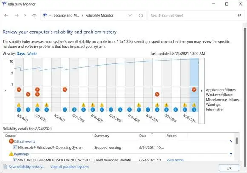Sort by the Source column header
Image resolution: width=247 pixels, height=173 pixels.
pos(10,136)
